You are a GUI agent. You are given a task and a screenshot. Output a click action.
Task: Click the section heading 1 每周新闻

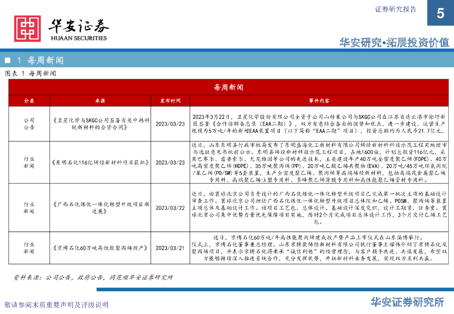click(x=40, y=60)
